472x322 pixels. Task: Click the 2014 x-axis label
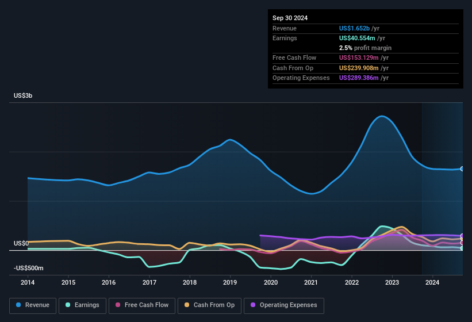click(x=28, y=282)
